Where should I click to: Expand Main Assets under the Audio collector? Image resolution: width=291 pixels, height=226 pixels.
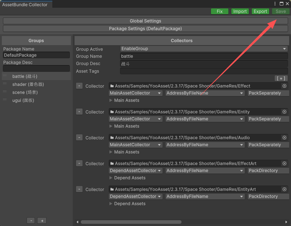click(x=111, y=152)
